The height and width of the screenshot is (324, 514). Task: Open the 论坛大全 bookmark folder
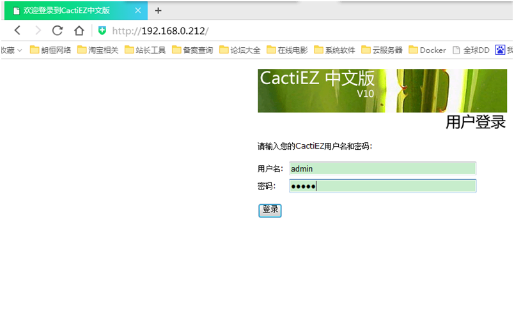click(240, 50)
